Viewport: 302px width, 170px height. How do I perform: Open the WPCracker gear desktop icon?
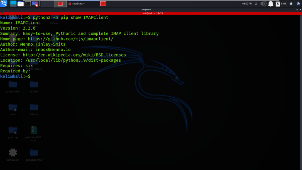[x=13, y=155]
